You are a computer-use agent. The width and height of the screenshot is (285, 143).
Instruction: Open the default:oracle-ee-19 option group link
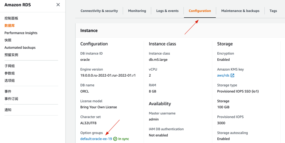[x=96, y=139]
